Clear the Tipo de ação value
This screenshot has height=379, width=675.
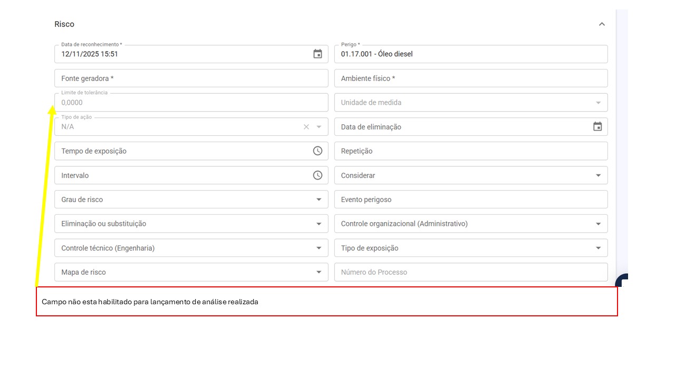(x=306, y=127)
